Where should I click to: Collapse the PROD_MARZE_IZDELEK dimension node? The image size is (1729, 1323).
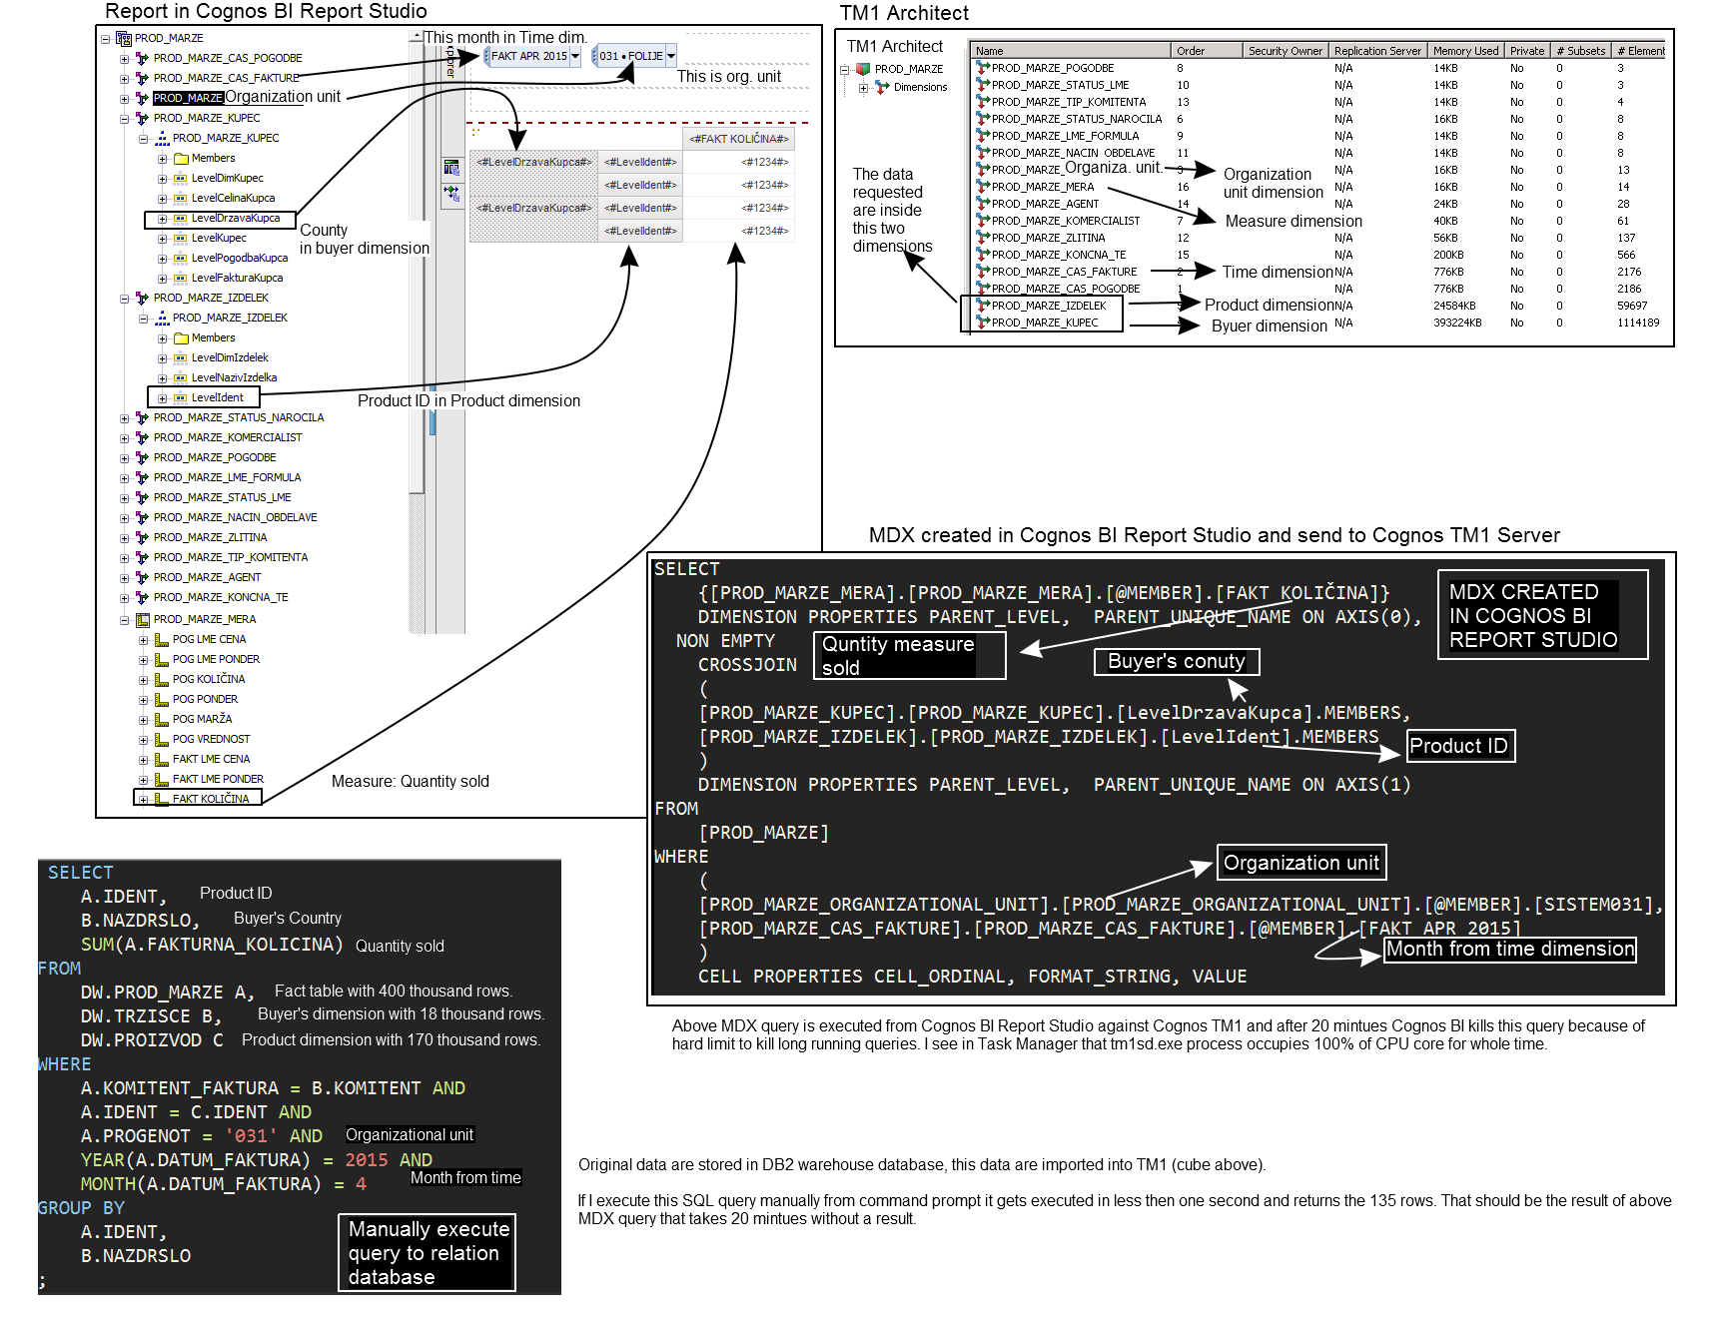point(124,299)
